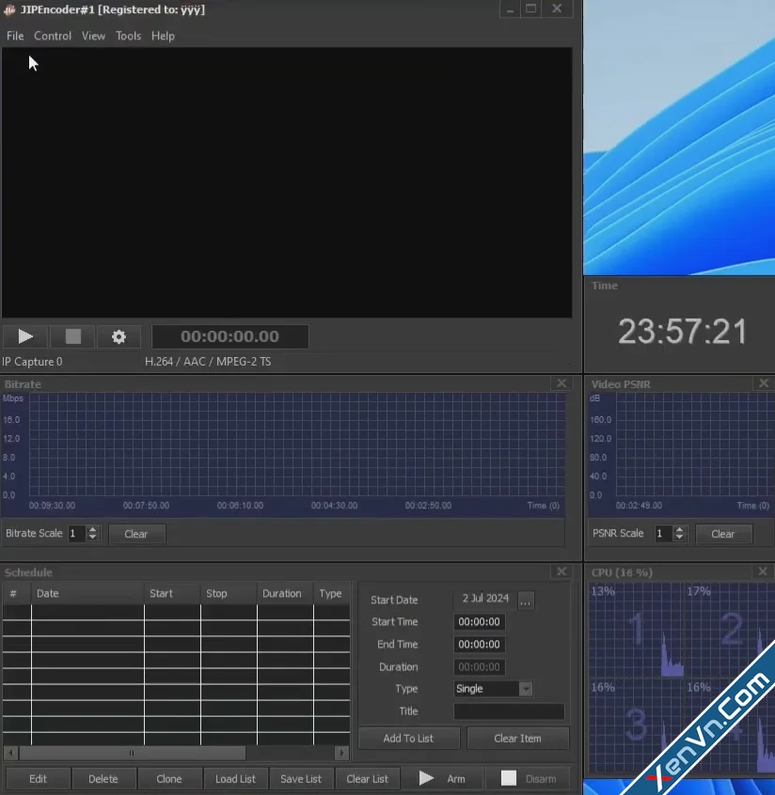
Task: Click the Start column header
Action: click(x=172, y=593)
